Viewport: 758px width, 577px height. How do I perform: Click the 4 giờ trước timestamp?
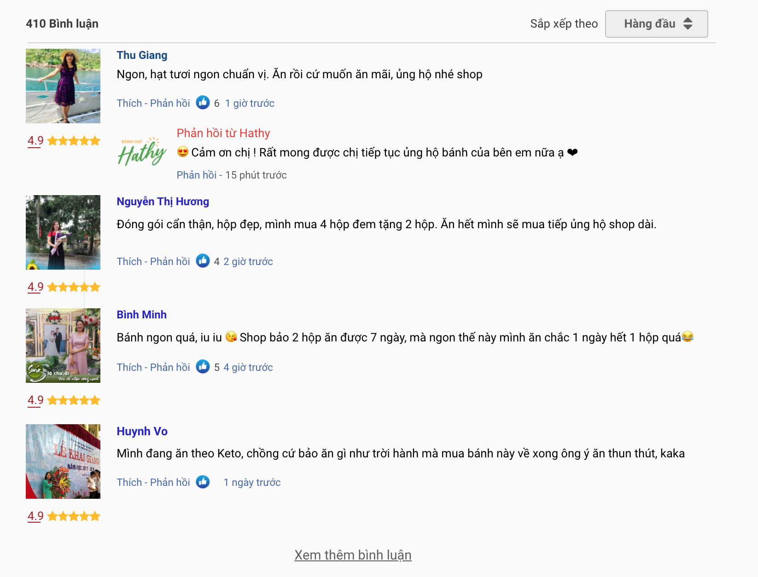click(248, 367)
